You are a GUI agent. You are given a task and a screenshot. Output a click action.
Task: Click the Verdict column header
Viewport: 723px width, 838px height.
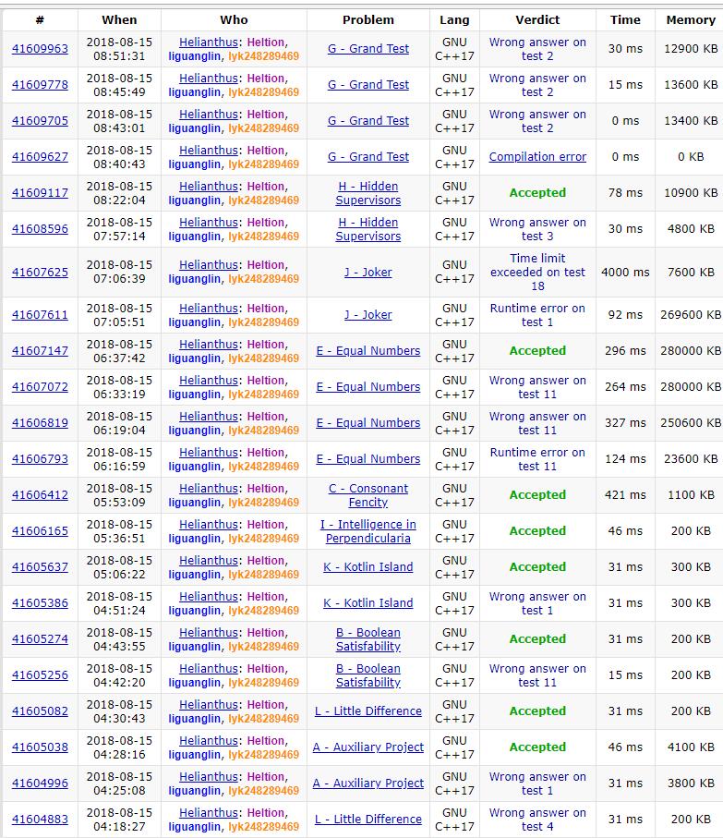point(537,19)
